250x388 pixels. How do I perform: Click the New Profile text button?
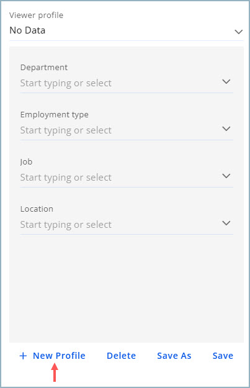pos(59,356)
